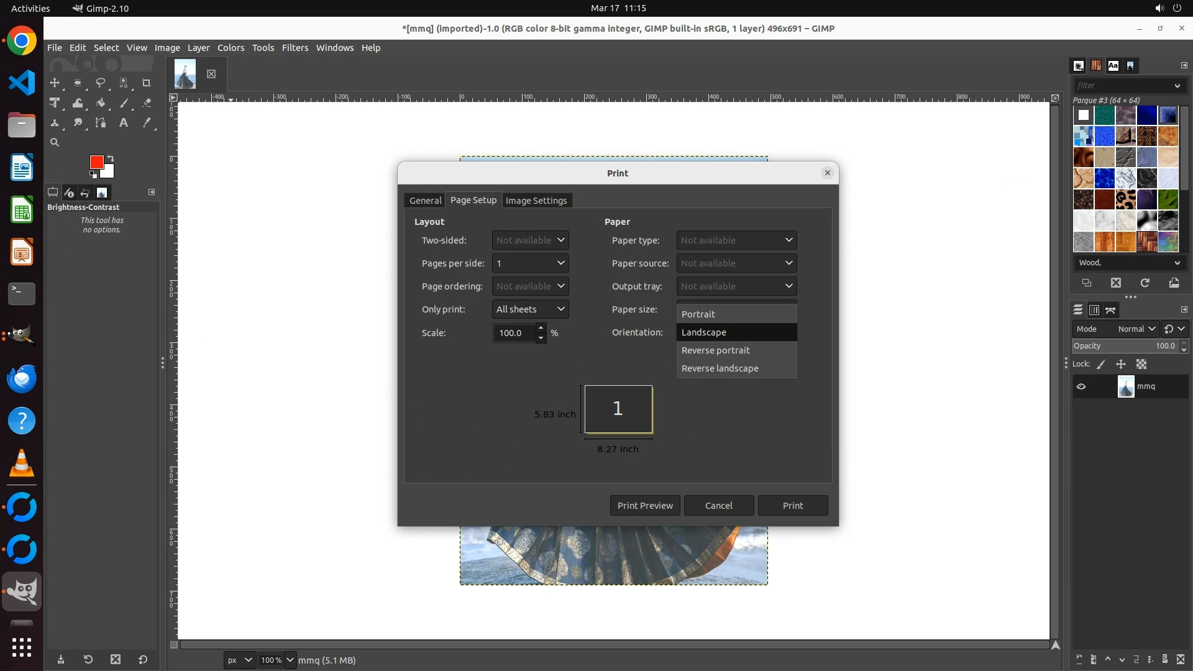1193x671 pixels.
Task: Select the Text tool
Action: pyautogui.click(x=124, y=123)
